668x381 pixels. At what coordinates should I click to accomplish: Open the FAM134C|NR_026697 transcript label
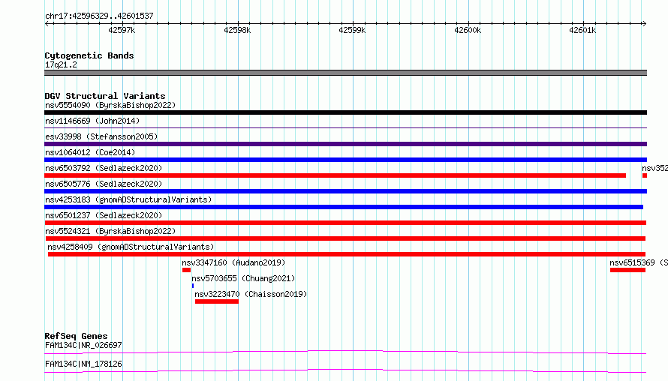pyautogui.click(x=83, y=345)
